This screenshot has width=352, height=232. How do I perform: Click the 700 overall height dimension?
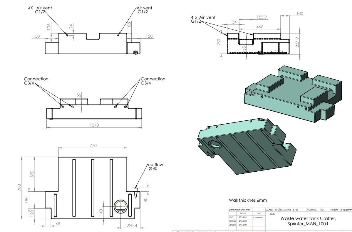[x=19, y=188]
